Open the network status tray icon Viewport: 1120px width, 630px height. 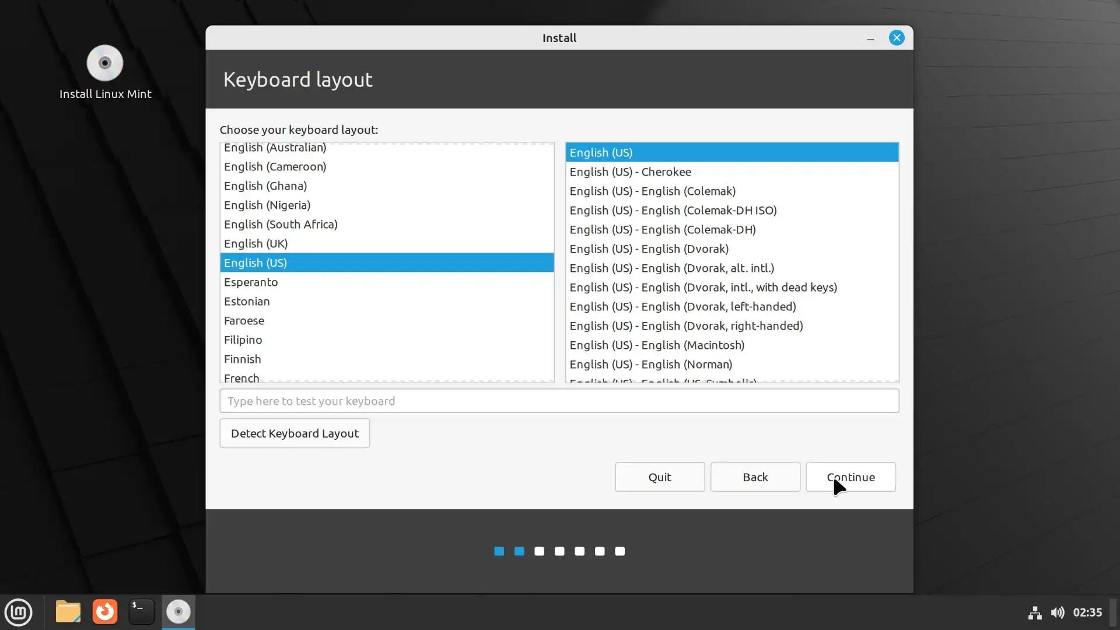point(1035,612)
